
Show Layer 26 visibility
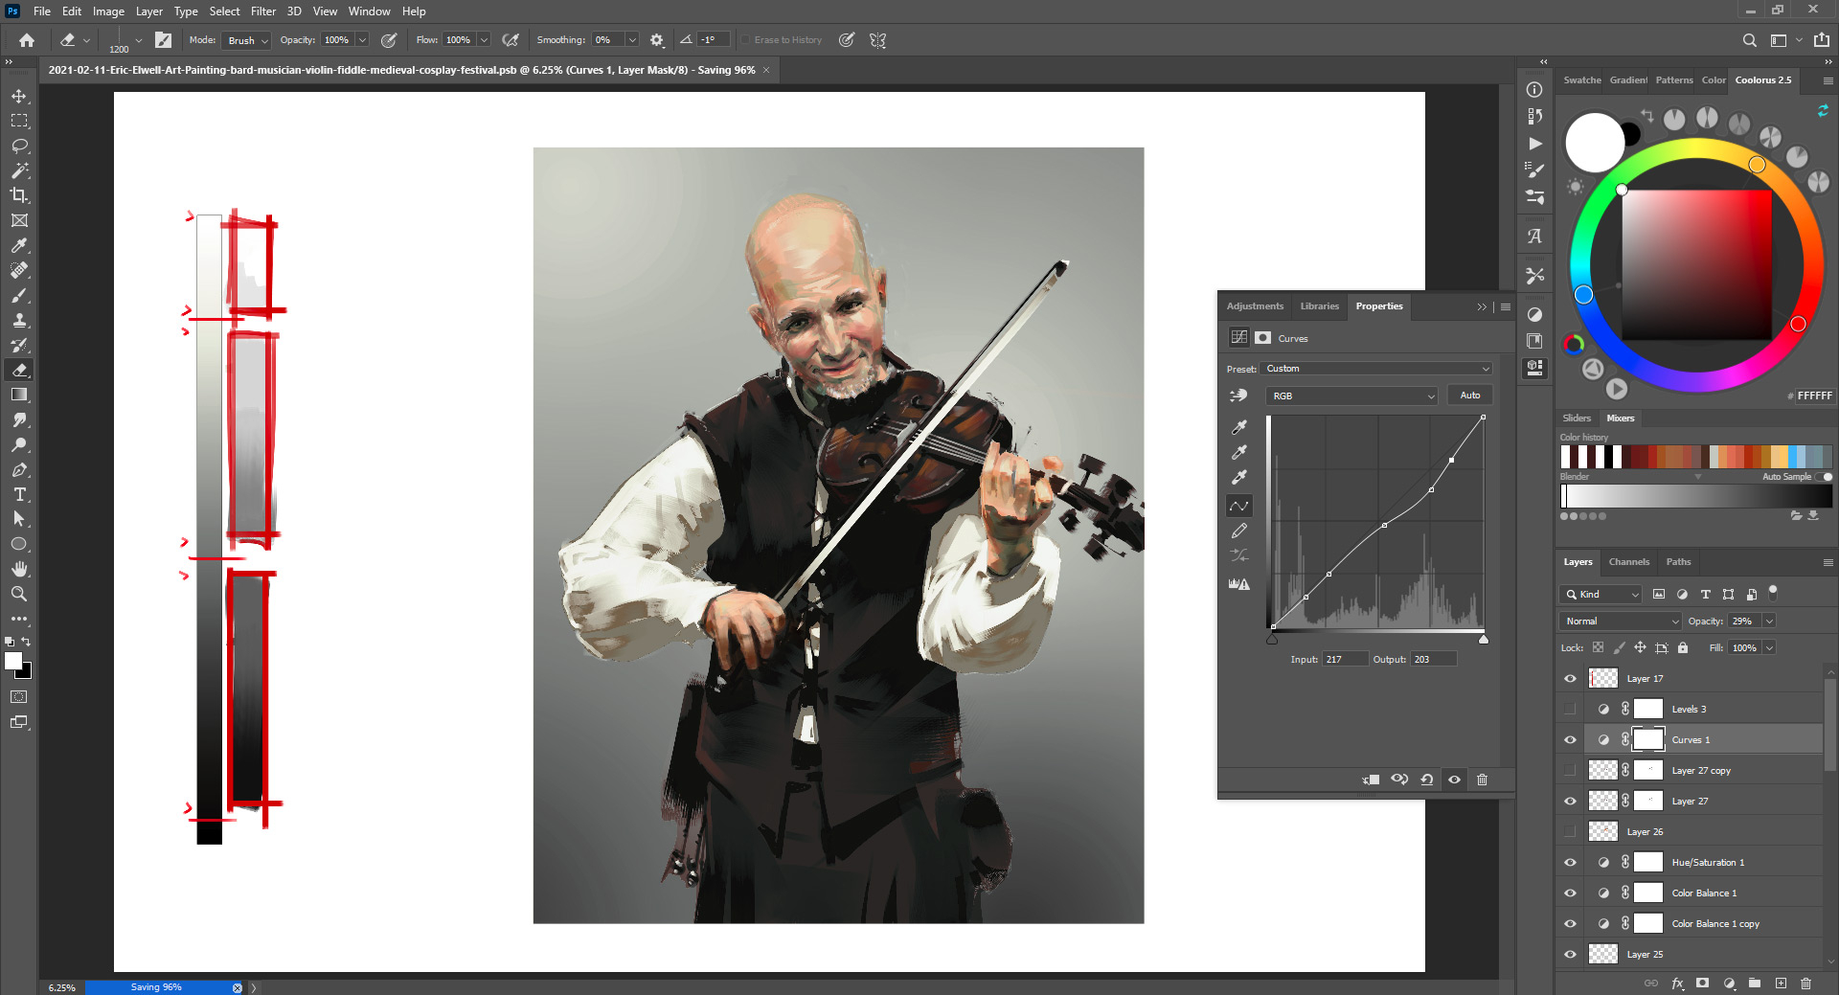point(1570,831)
